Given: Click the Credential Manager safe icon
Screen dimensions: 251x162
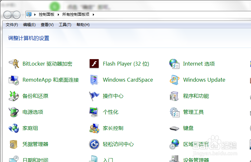Looking at the screenshot, I should click(13, 144).
